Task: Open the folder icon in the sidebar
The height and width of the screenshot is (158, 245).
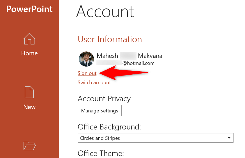Action: tap(29, 146)
